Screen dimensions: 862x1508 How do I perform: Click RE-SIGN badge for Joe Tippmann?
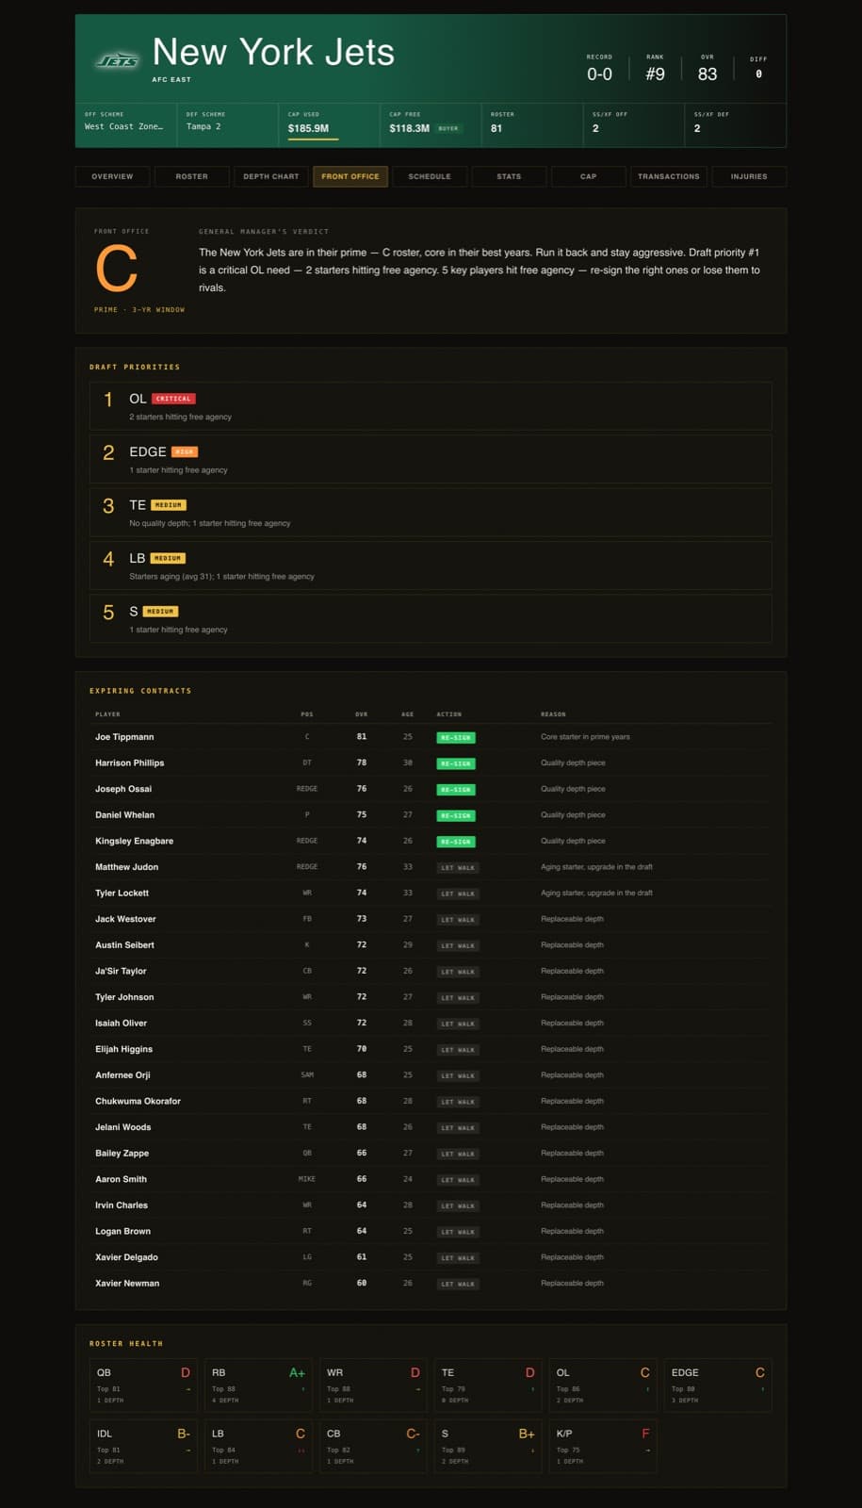456,738
